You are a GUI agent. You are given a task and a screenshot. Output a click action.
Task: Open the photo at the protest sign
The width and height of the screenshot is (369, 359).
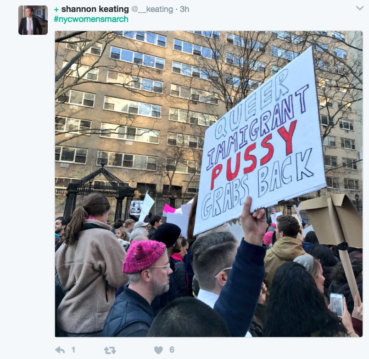click(259, 141)
